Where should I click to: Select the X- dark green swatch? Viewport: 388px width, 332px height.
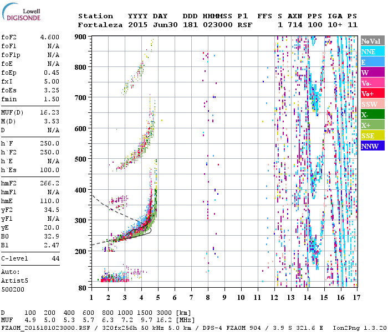(x=372, y=115)
